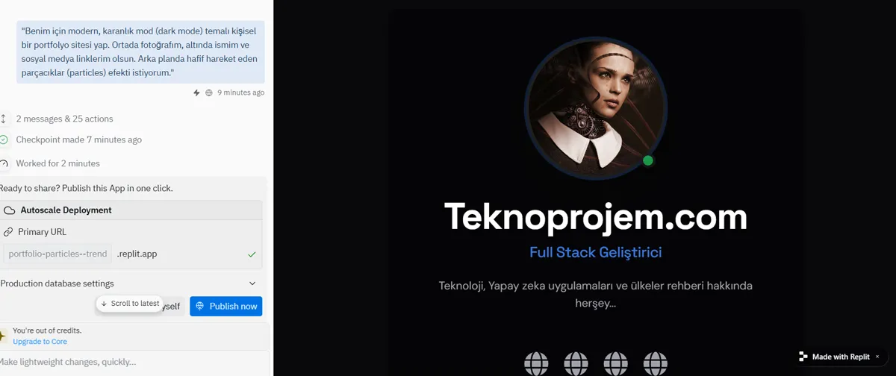Click the portfolio-particles--trend URL field
This screenshot has width=896, height=376.
pyautogui.click(x=57, y=254)
